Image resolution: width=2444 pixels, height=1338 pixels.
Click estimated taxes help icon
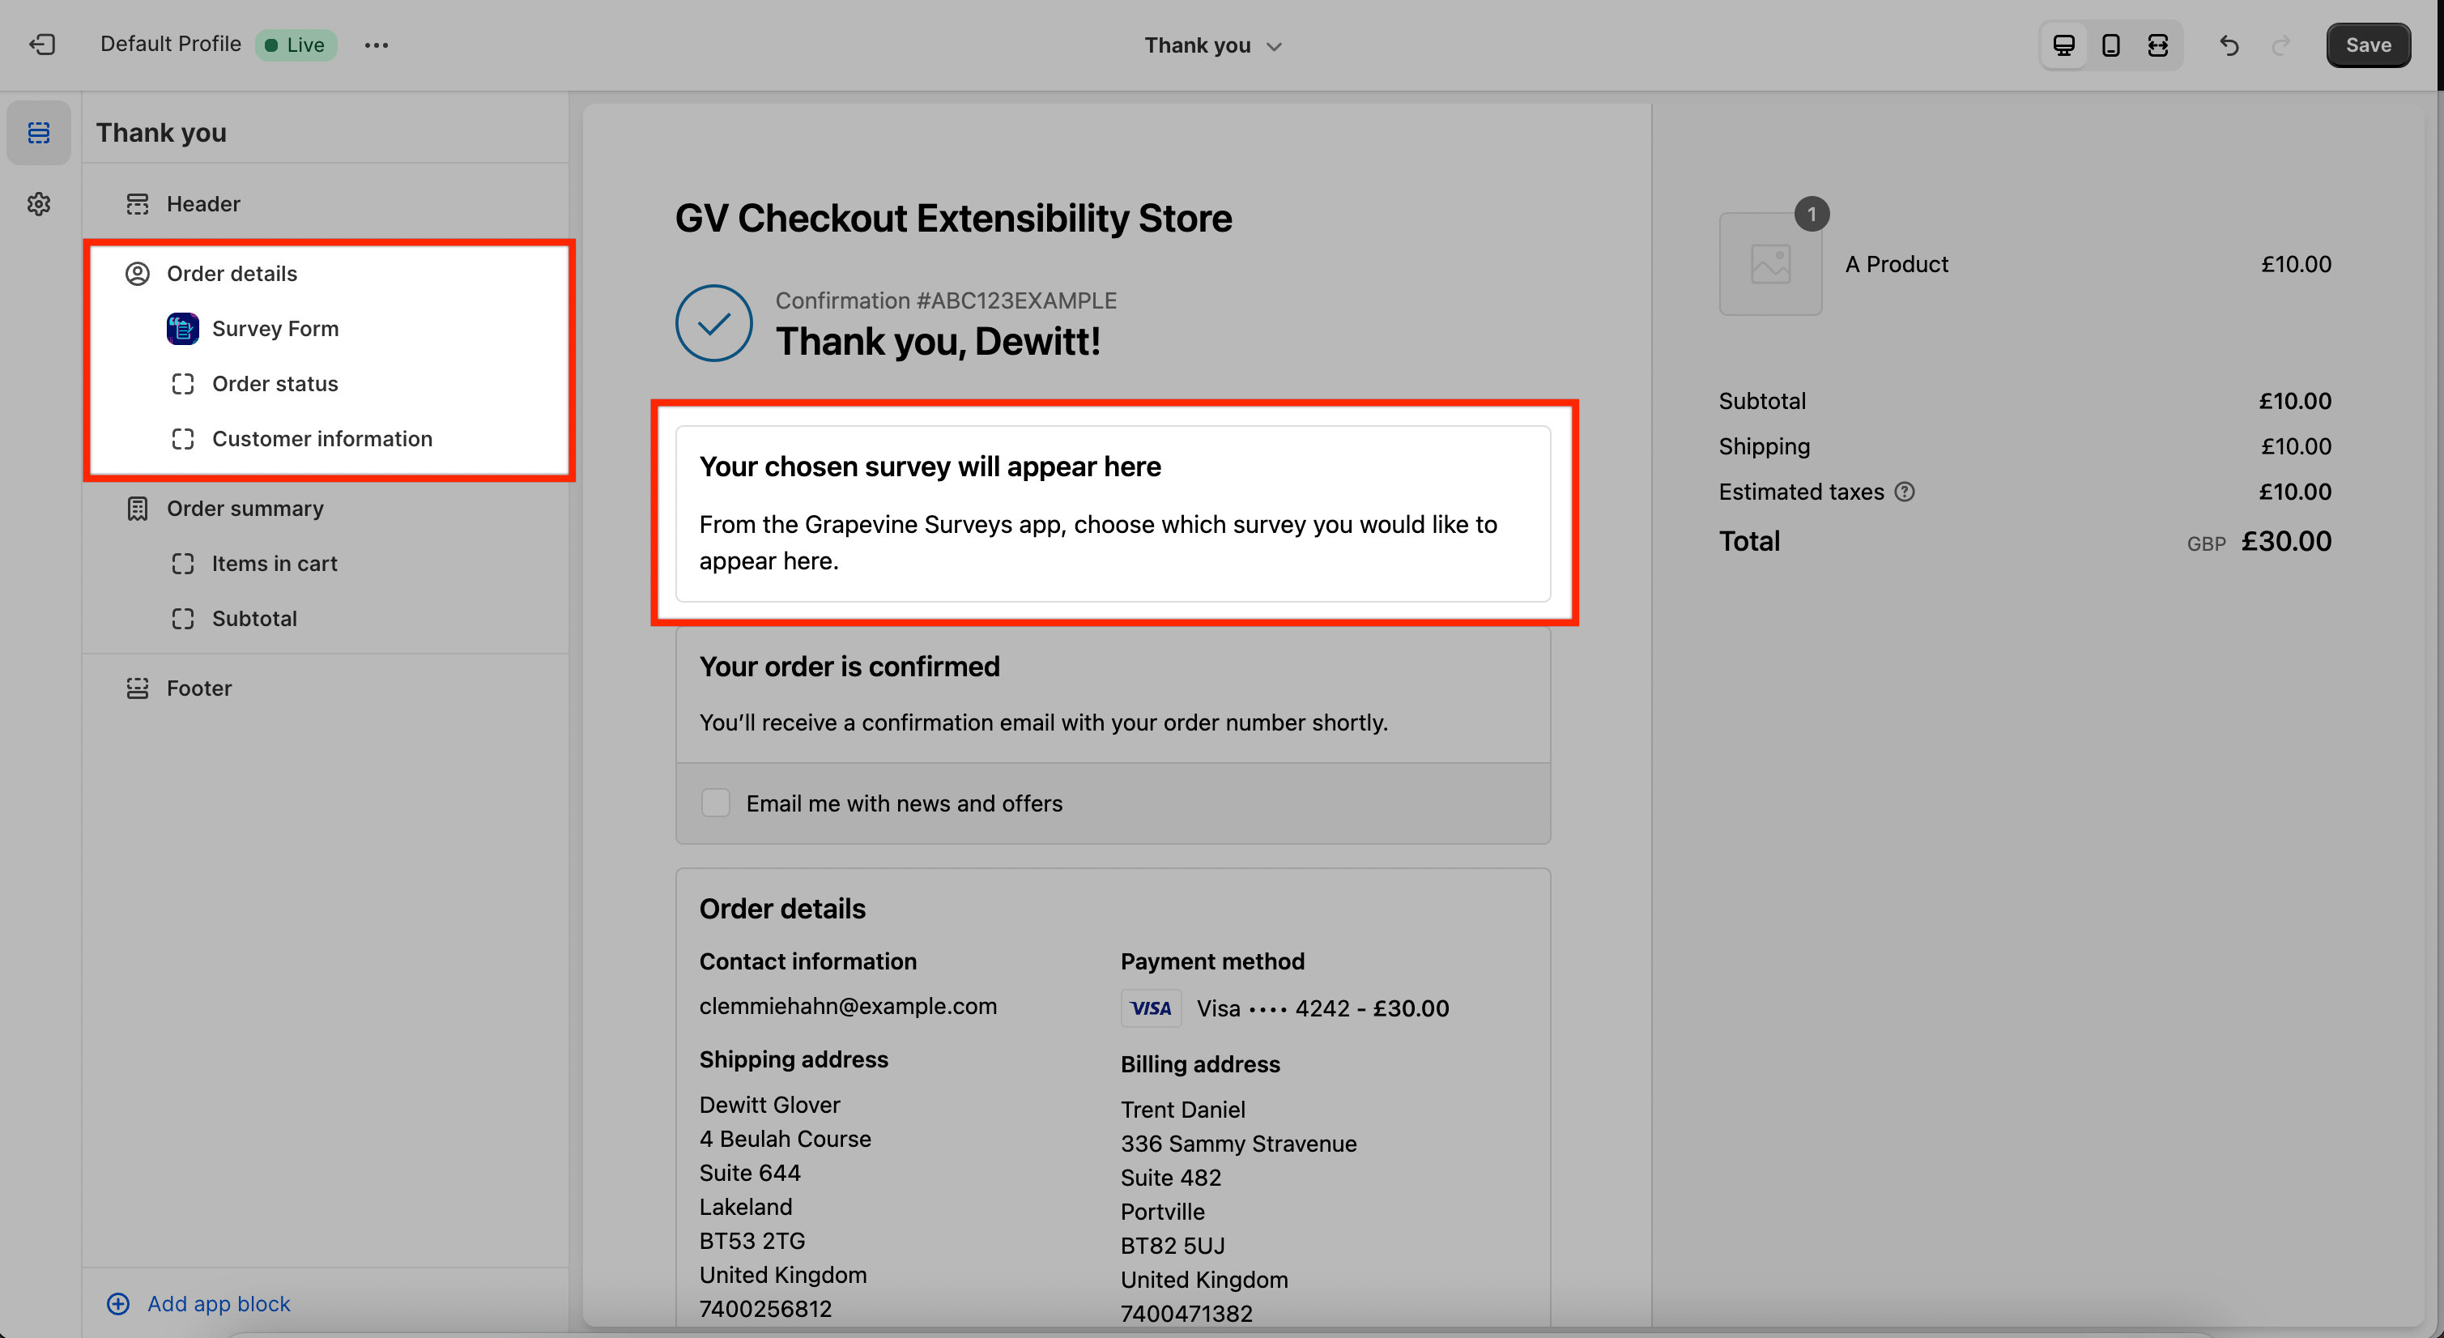pyautogui.click(x=1904, y=492)
